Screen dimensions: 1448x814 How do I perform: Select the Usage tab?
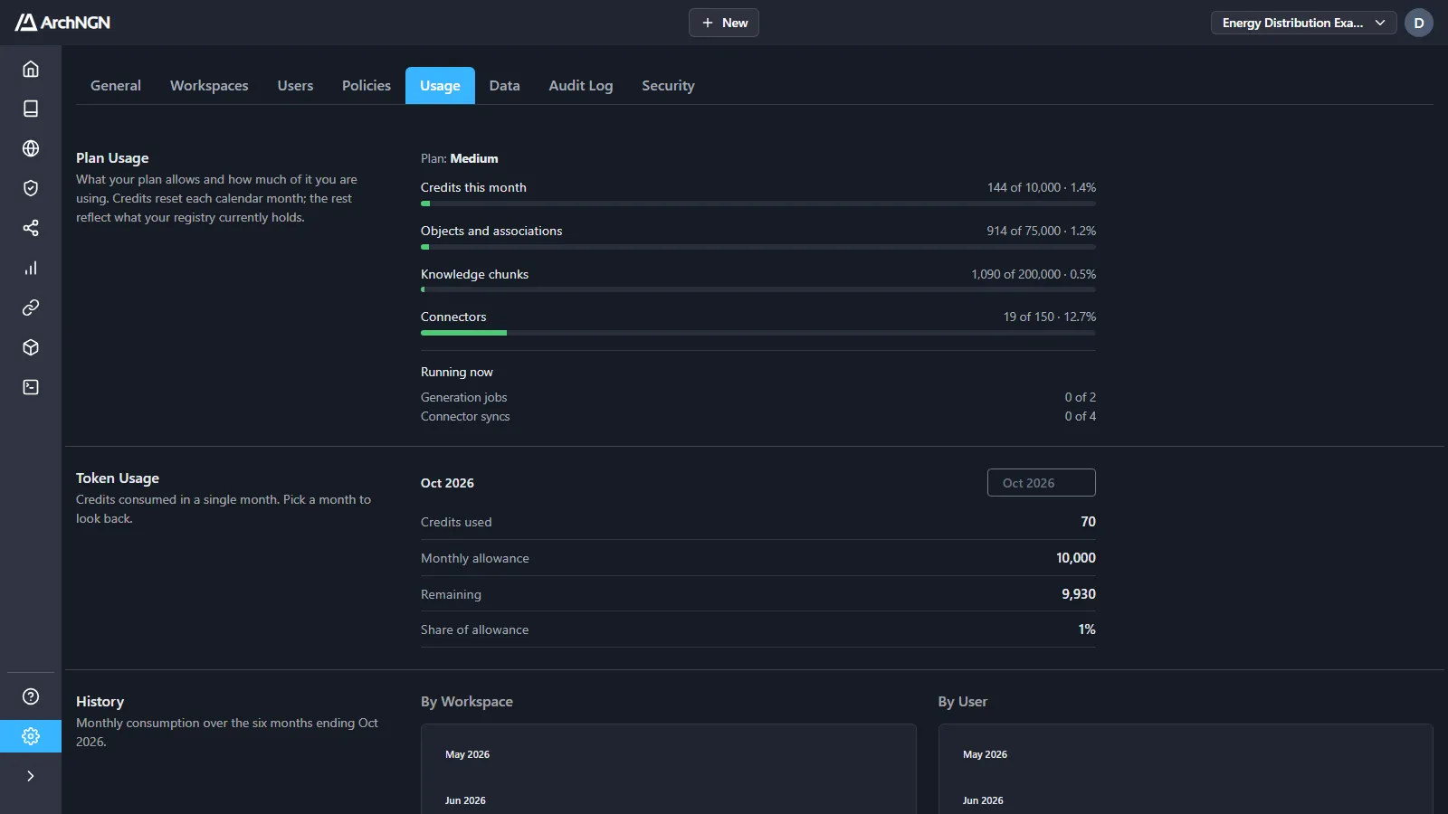[x=440, y=86]
